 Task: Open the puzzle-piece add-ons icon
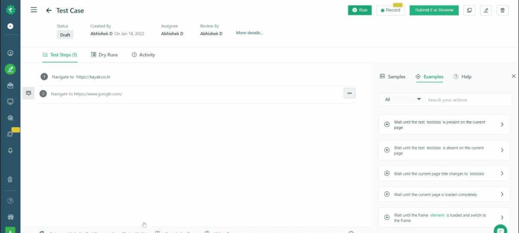[10, 134]
